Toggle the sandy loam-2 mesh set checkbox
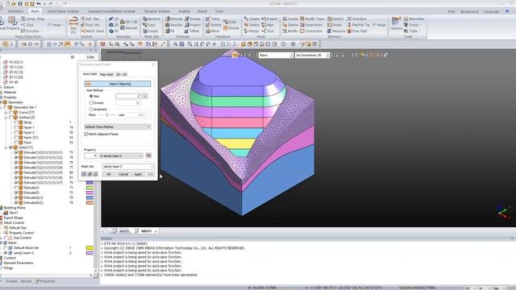Viewport: 516px width, 290px height. [6, 253]
